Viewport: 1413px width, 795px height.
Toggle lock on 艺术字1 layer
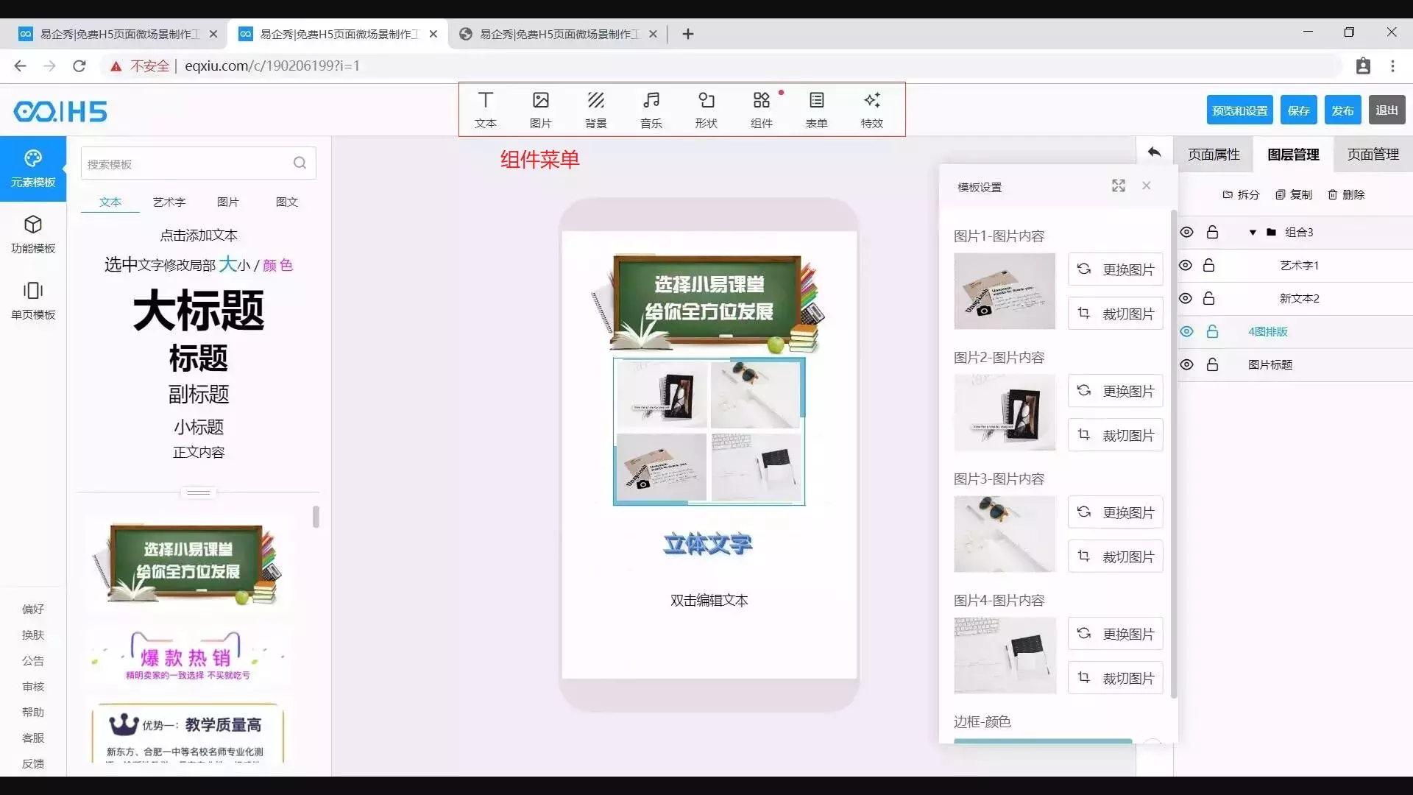pos(1208,265)
